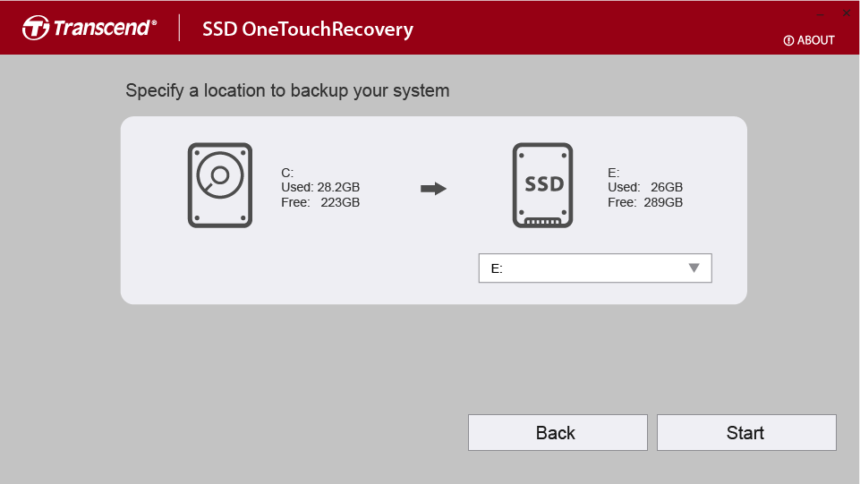Click the dropdown arrow in destination selector

694,268
